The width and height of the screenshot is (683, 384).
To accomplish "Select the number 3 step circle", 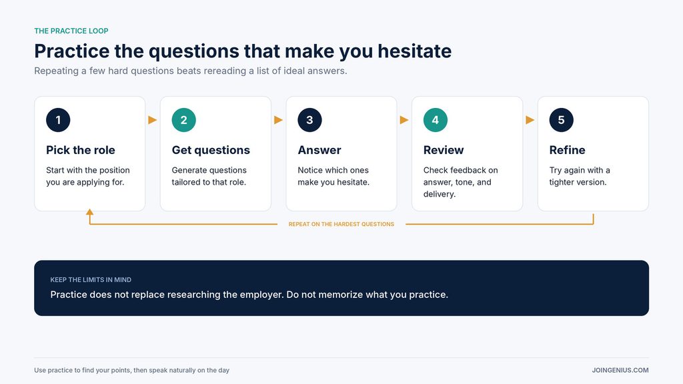I will click(309, 120).
